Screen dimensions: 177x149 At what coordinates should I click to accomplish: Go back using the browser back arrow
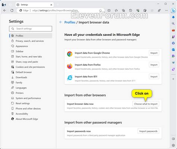pos(5,10)
